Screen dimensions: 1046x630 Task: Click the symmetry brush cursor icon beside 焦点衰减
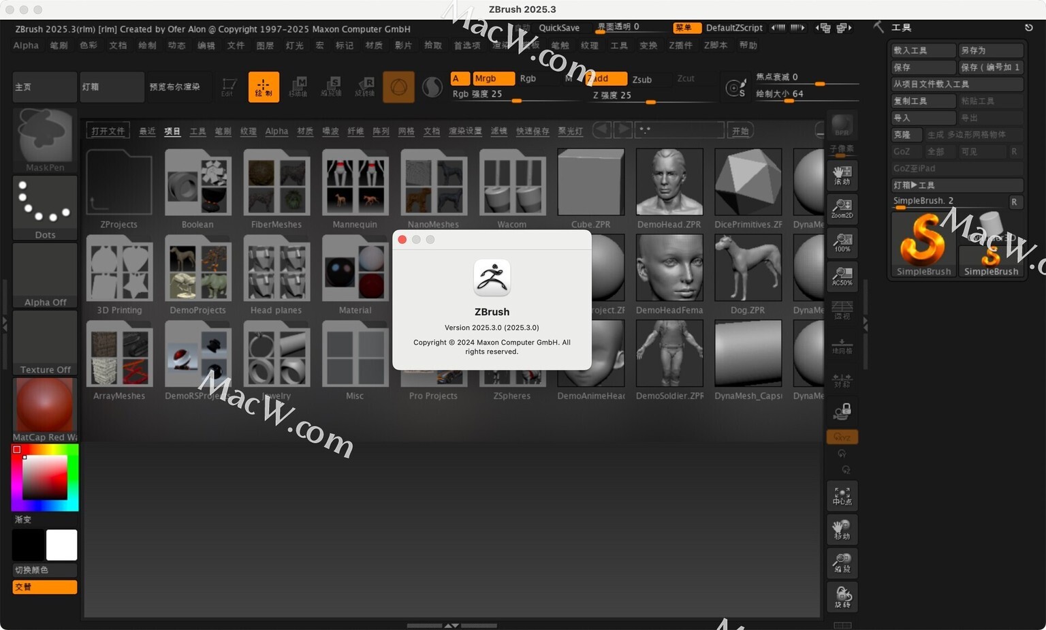(x=735, y=88)
